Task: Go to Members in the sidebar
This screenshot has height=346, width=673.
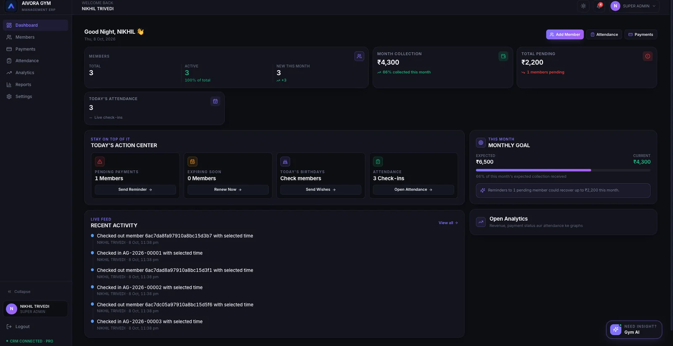Action: point(35,37)
